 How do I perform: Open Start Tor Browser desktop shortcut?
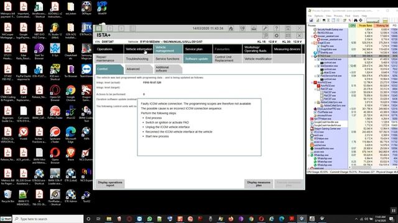click(x=39, y=51)
